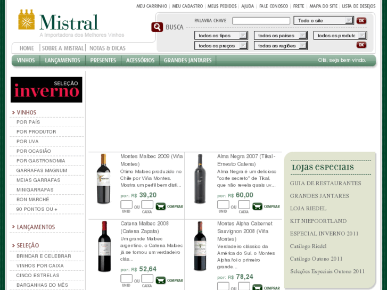Open Mapa do Site link
The width and height of the screenshot is (387, 290).
point(323,6)
